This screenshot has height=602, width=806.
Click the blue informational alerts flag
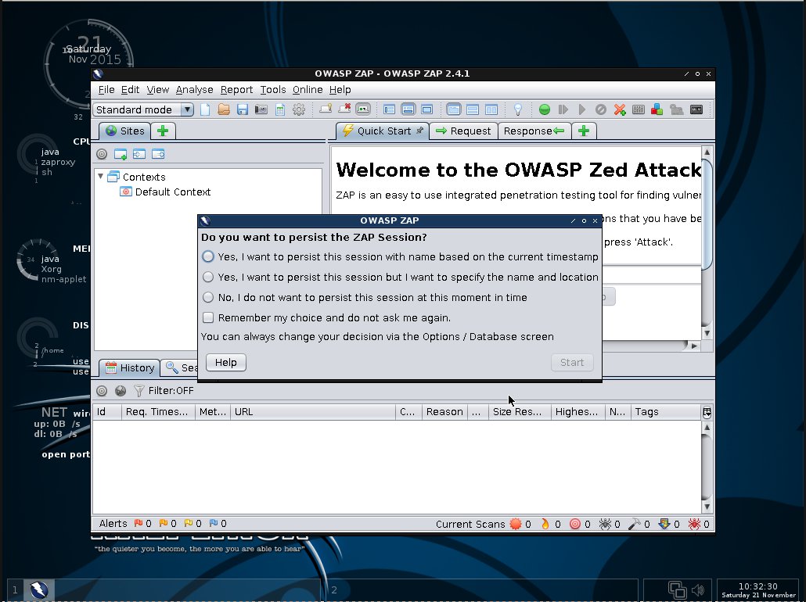(214, 523)
